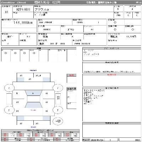The width and height of the screenshot is (142, 142).
Task: Click the blue FRONT label above diagram
Action: coord(33,71)
